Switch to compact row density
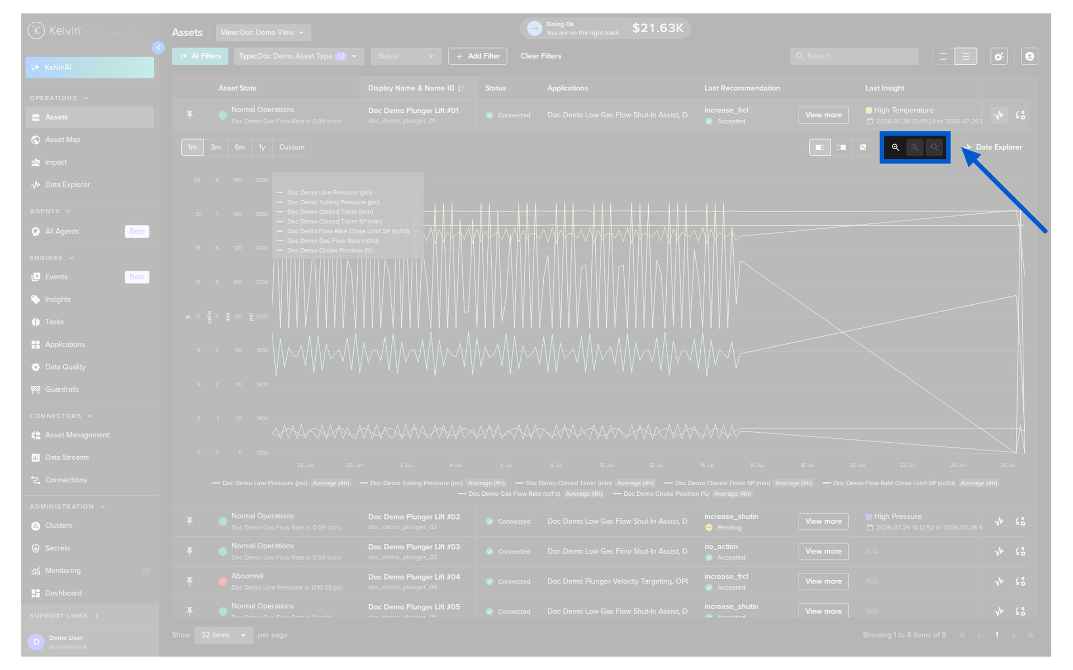This screenshot has width=1073, height=670. 943,56
